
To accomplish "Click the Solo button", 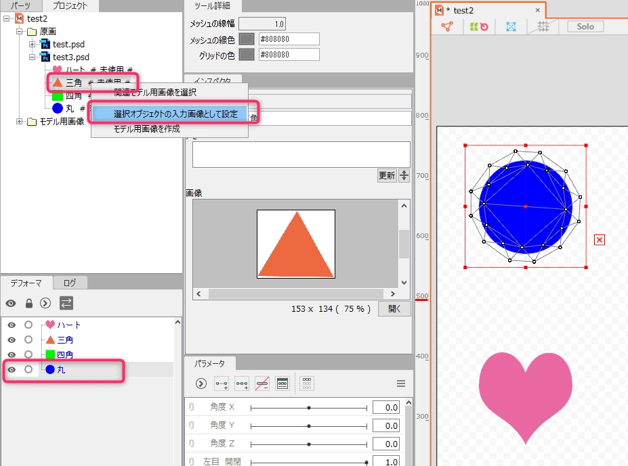I will click(x=585, y=26).
